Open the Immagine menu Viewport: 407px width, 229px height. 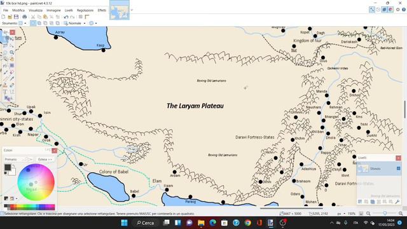pos(53,10)
